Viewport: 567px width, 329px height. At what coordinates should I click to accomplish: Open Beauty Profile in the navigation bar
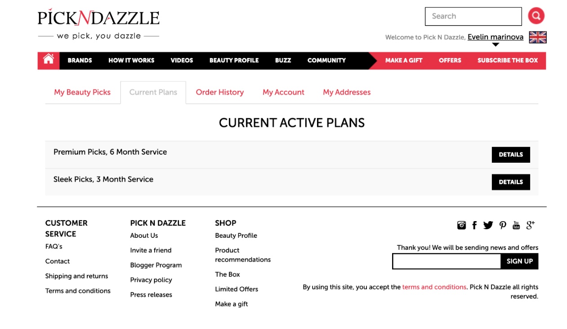[x=234, y=60]
